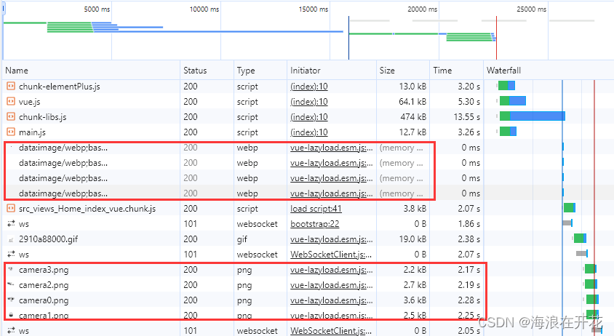Click the 64.1 kB size cell
Image resolution: width=614 pixels, height=336 pixels.
pyautogui.click(x=412, y=101)
